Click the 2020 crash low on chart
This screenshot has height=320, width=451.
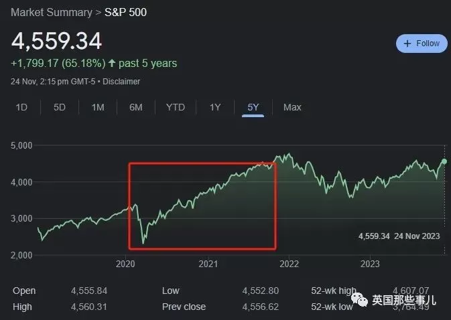coord(143,243)
